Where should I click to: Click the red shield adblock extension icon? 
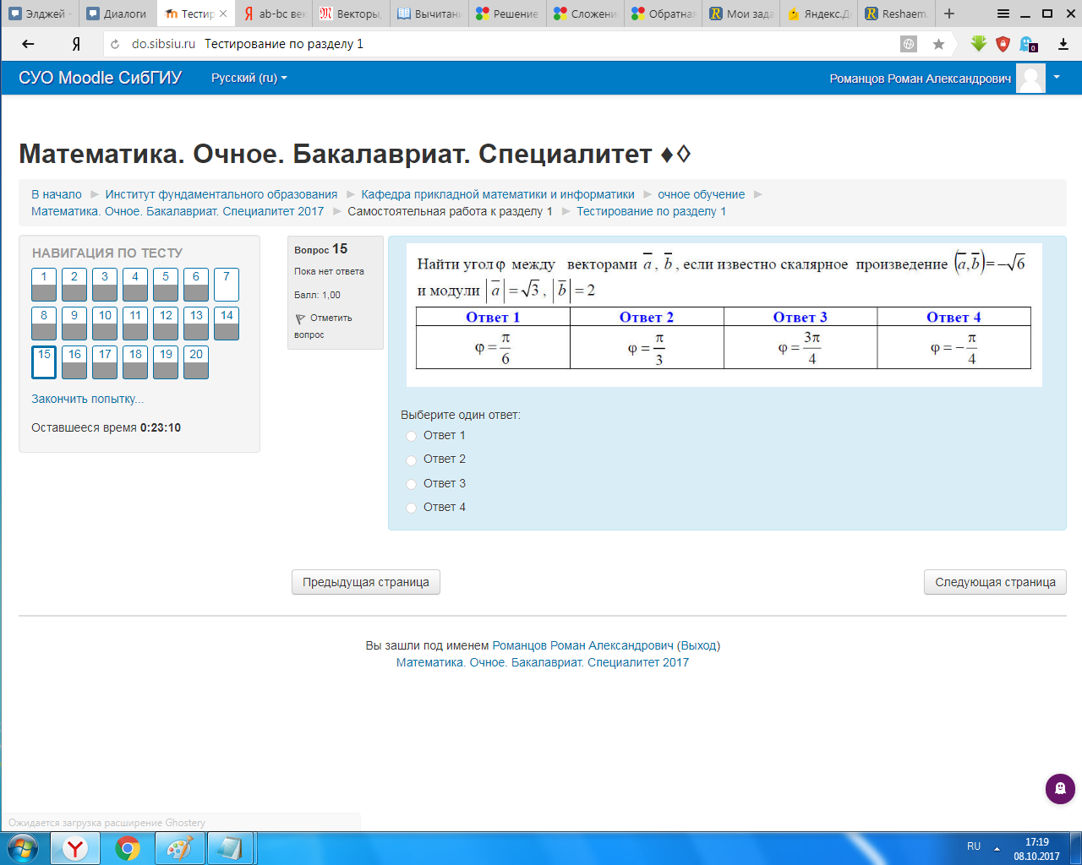click(1003, 44)
